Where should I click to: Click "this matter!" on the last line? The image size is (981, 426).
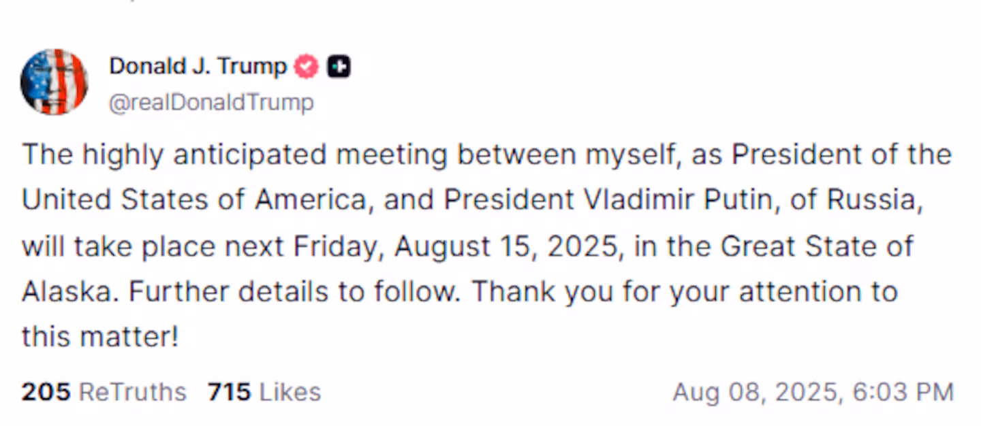click(x=99, y=336)
